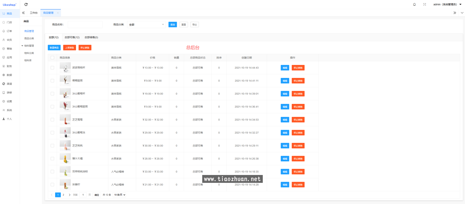The image size is (465, 204).
Task: Check the 椰椰脆筒 row checkbox
Action: pyautogui.click(x=52, y=81)
